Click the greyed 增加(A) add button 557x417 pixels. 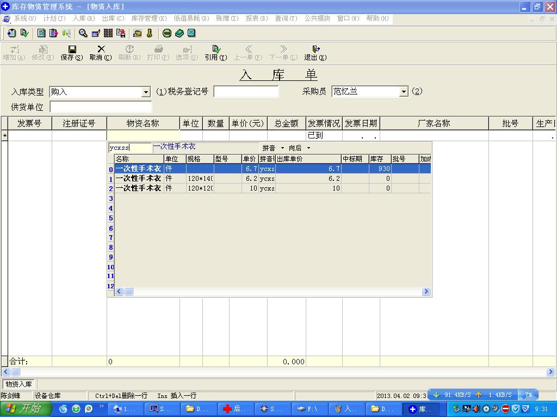[14, 53]
